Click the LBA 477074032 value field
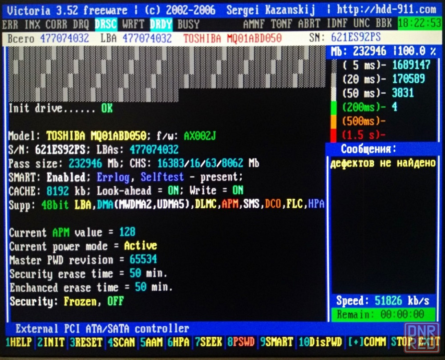Image resolution: width=445 pixels, height=360 pixels. pyautogui.click(x=147, y=39)
